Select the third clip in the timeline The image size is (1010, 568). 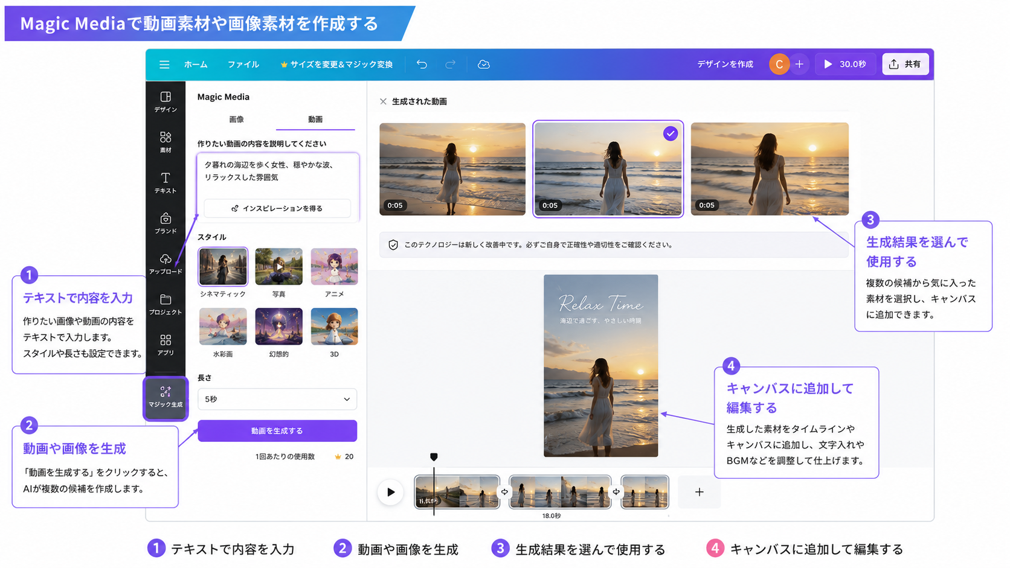click(x=645, y=492)
